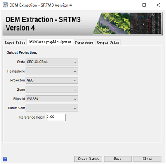Open the Parameters tab
The height and width of the screenshot is (164, 166).
point(84,43)
